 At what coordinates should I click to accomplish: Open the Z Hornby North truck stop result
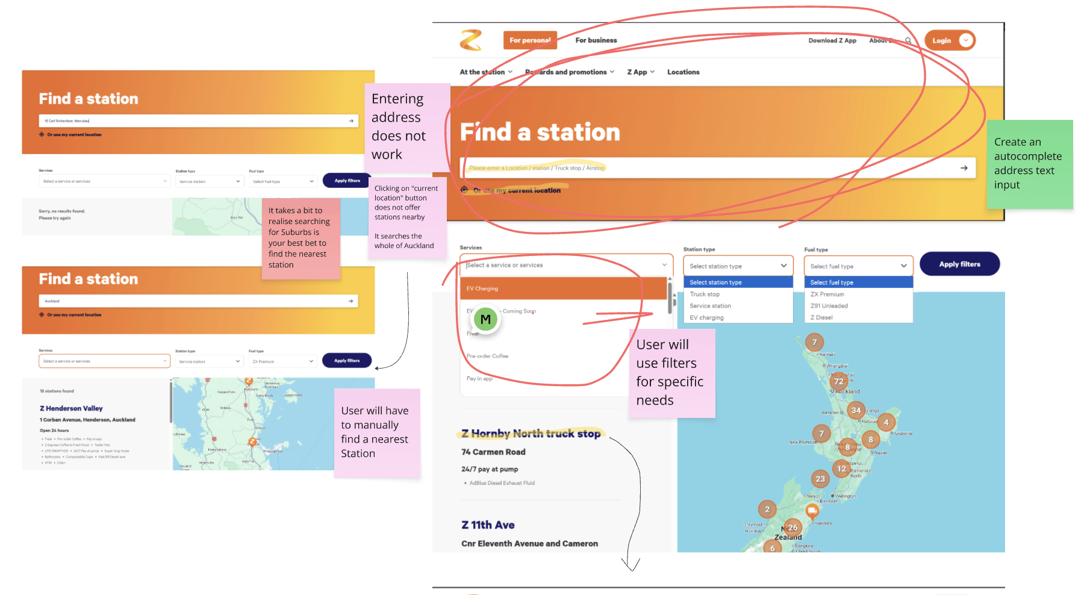click(531, 434)
